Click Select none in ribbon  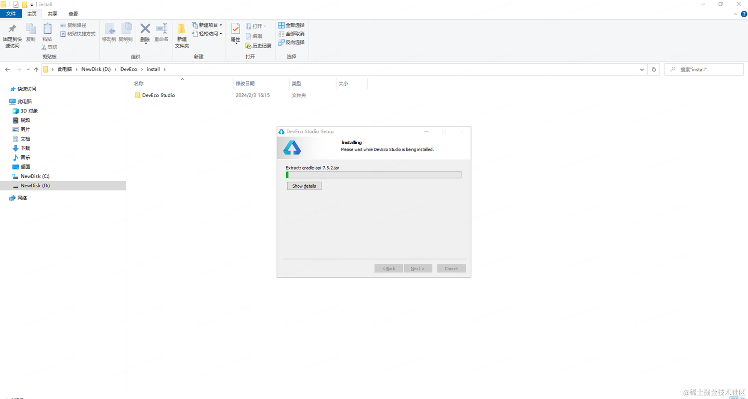[291, 34]
